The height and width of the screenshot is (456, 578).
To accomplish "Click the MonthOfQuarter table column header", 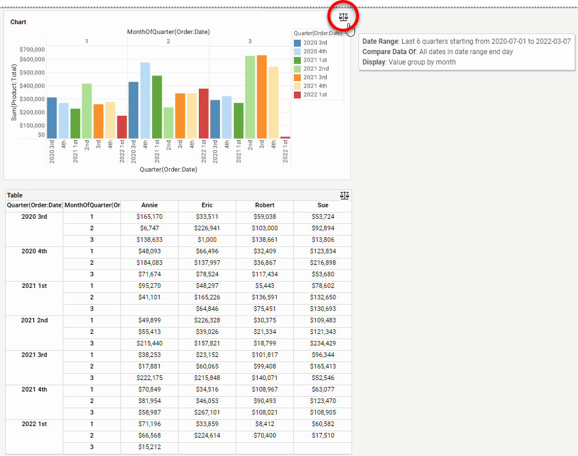I will (92, 205).
